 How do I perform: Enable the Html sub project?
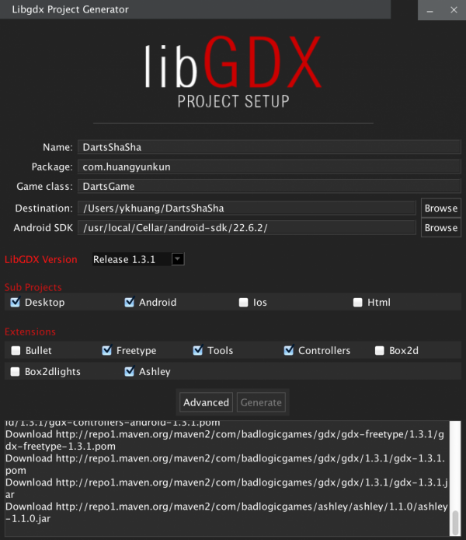[357, 303]
